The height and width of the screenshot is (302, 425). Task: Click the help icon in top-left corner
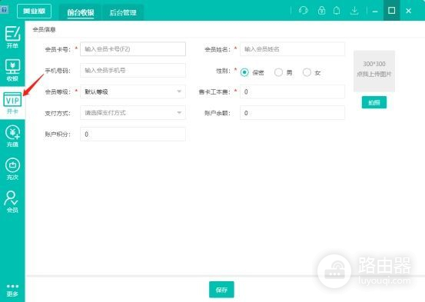coord(4,10)
